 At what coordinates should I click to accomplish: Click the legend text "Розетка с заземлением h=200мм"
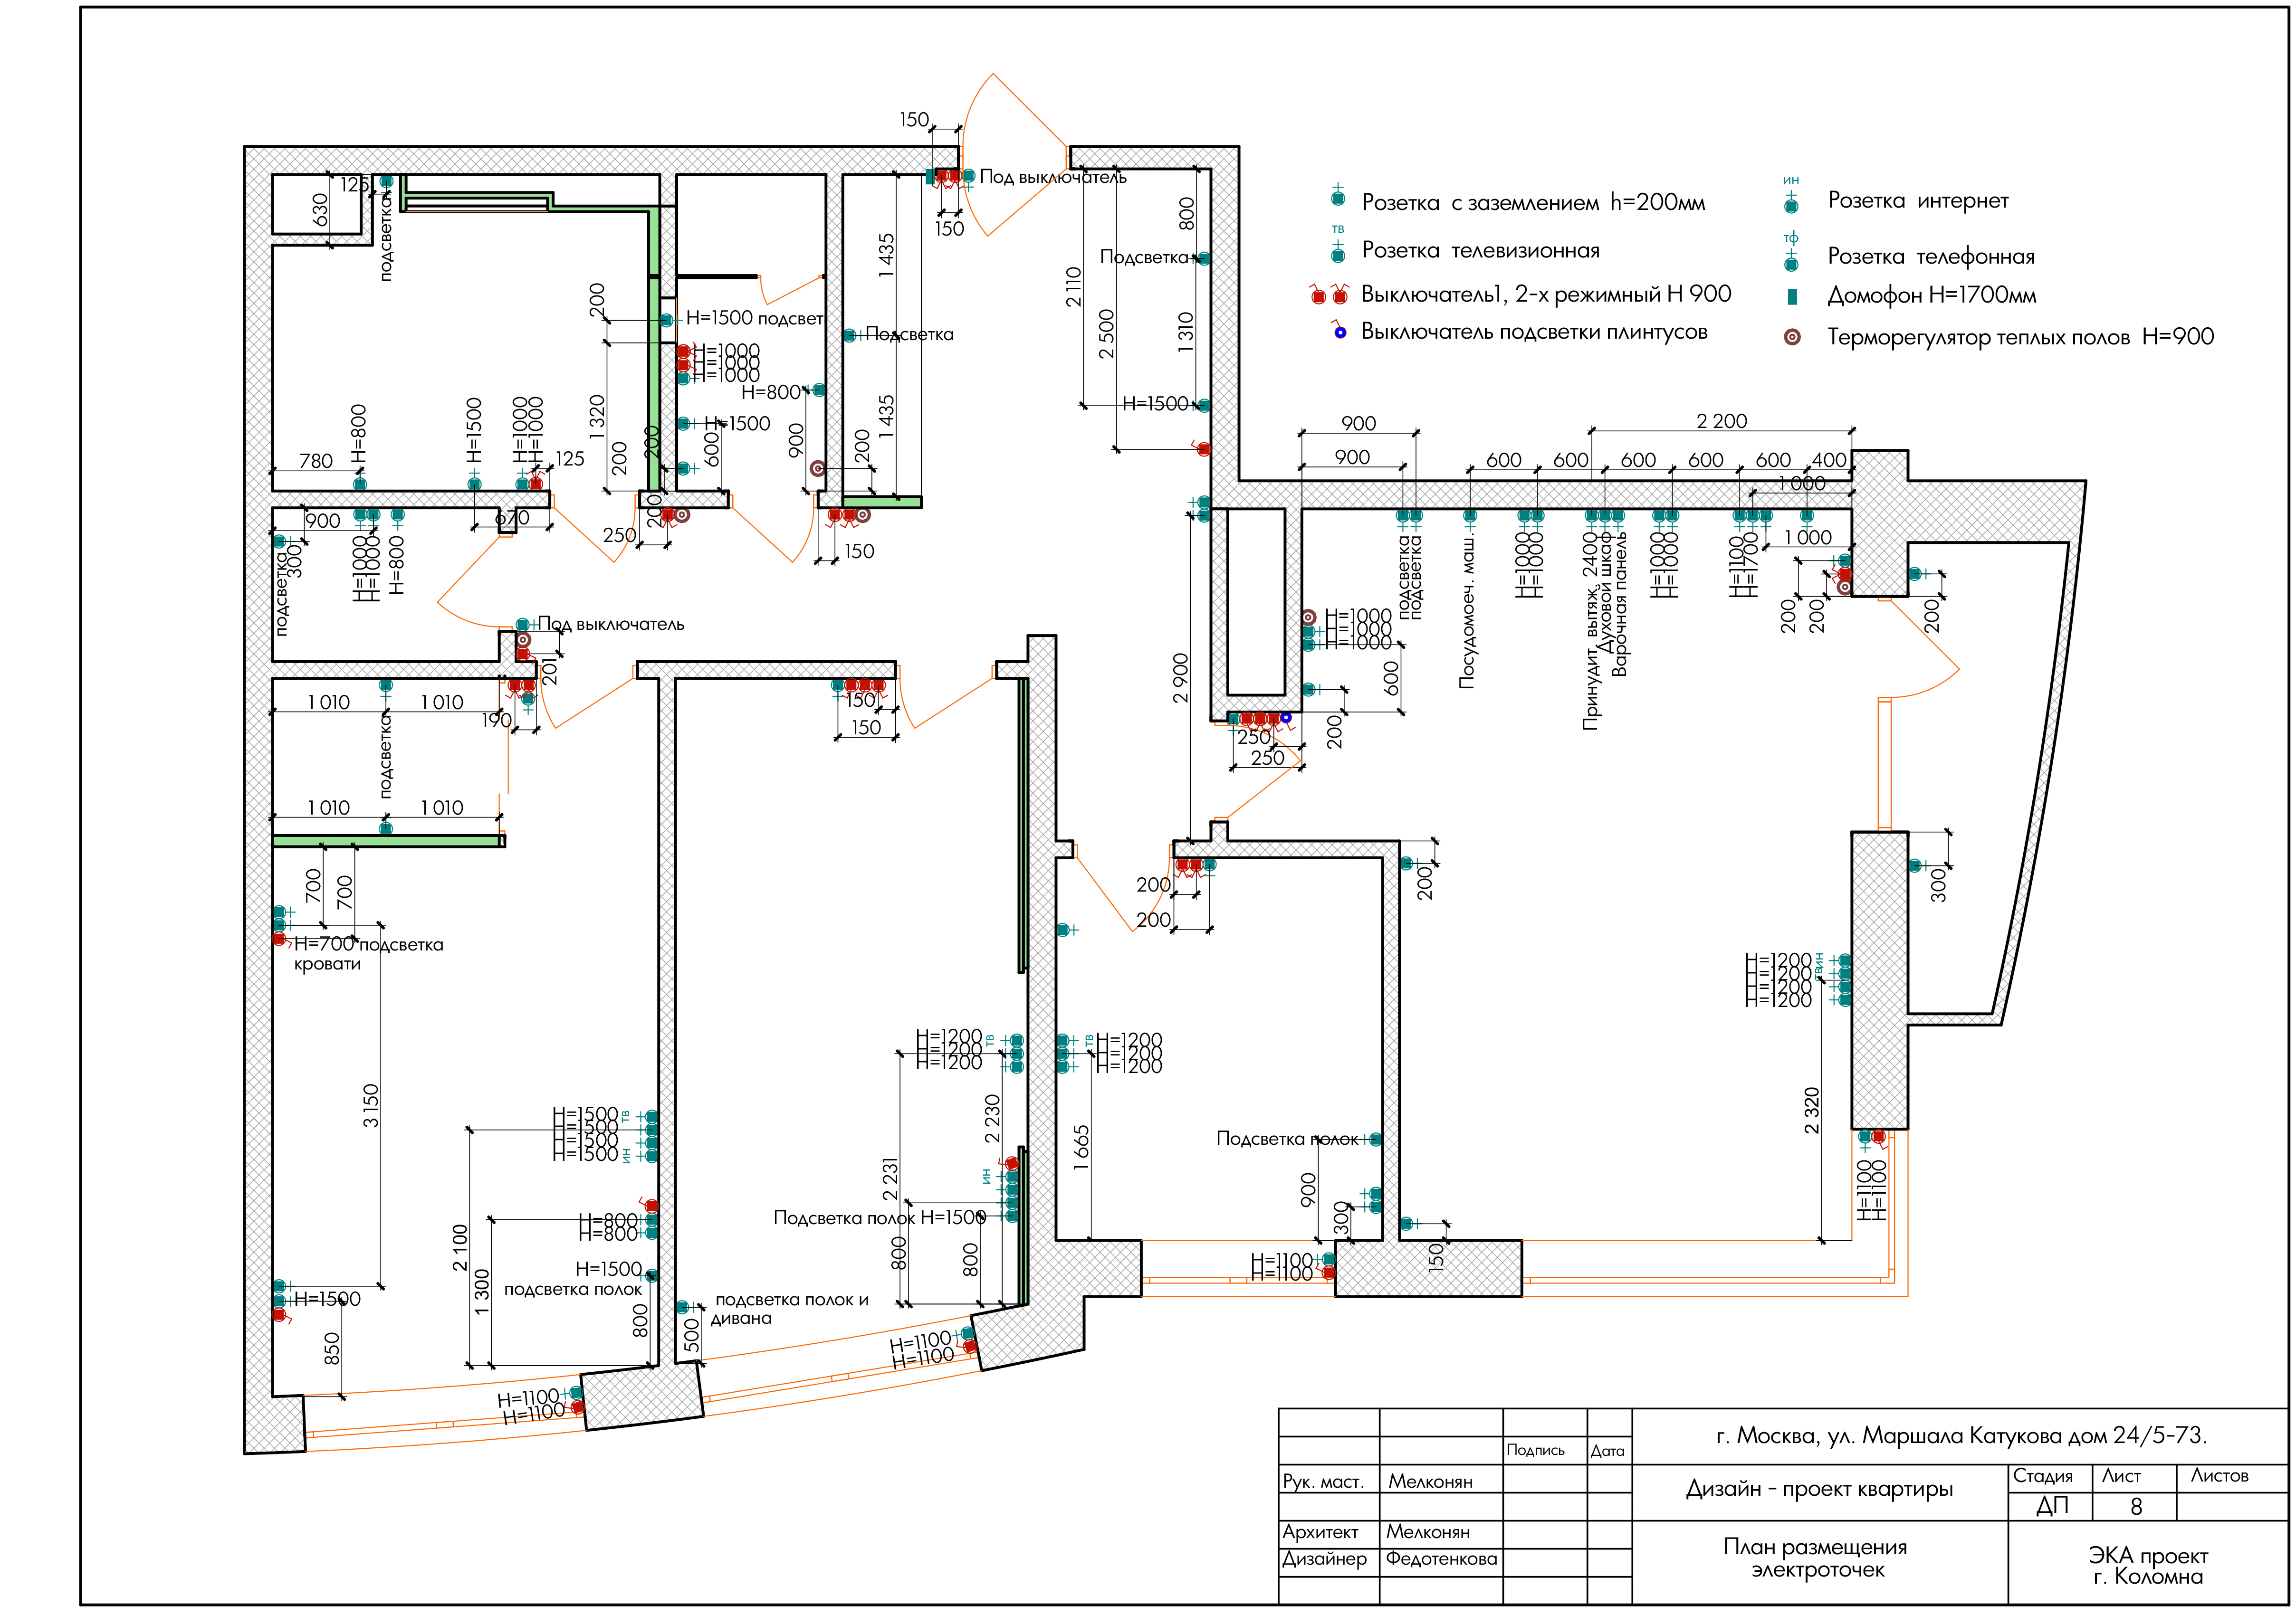(1533, 203)
